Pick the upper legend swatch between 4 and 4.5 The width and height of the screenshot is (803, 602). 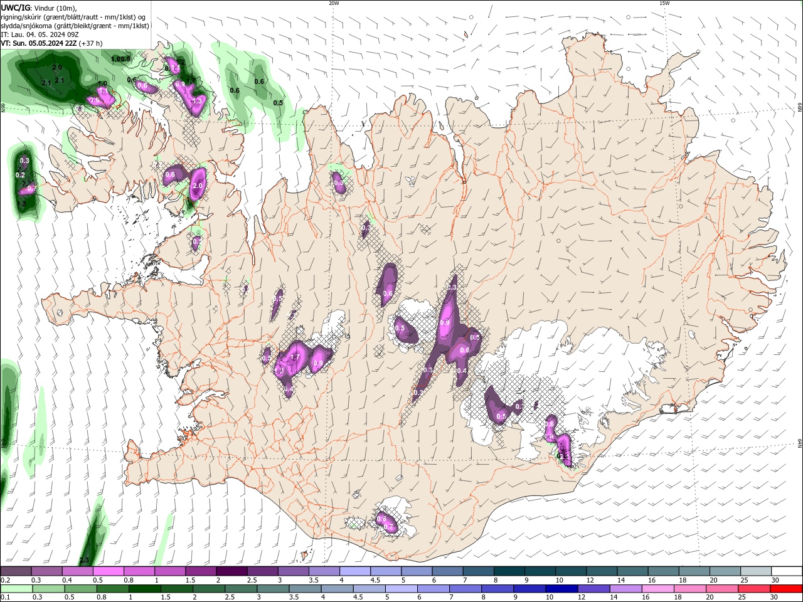click(354, 571)
